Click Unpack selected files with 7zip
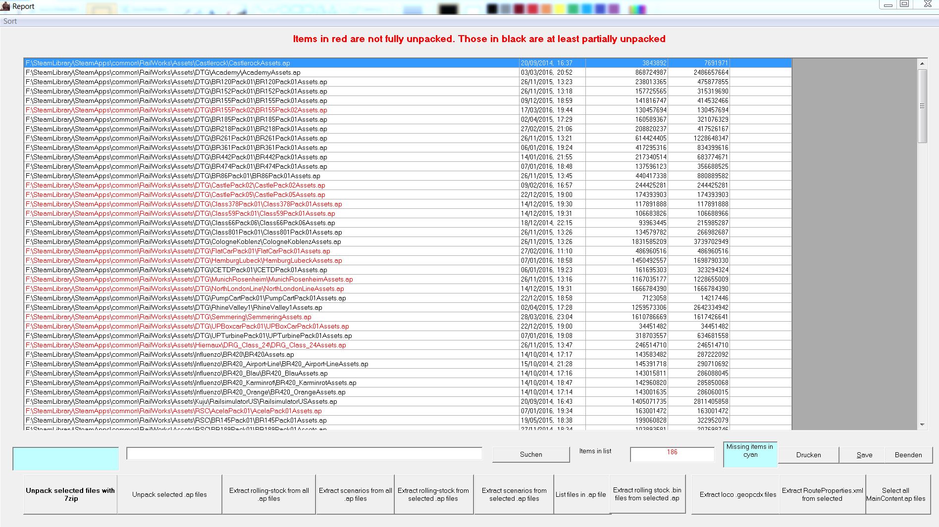Screen dimensions: 939x527 (x=70, y=494)
